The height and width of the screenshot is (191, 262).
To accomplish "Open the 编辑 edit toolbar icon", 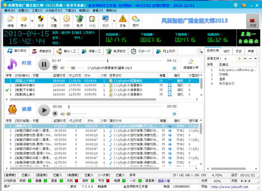I will (11, 21).
